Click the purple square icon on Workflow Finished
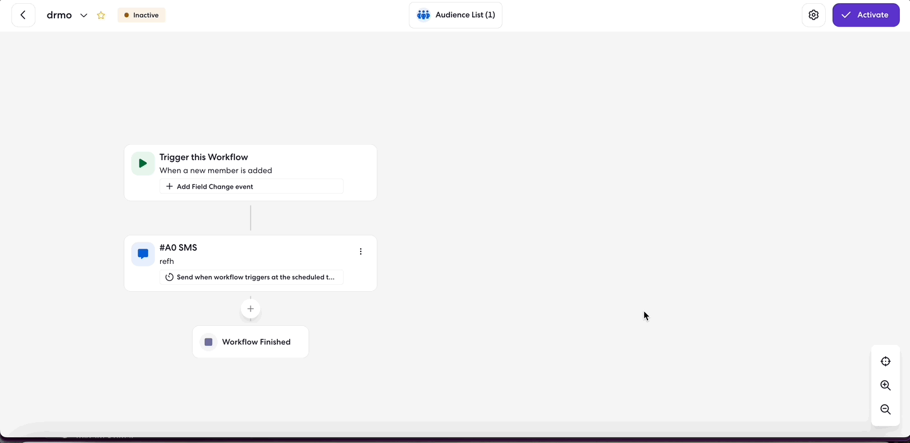Viewport: 910px width, 443px height. (x=208, y=342)
